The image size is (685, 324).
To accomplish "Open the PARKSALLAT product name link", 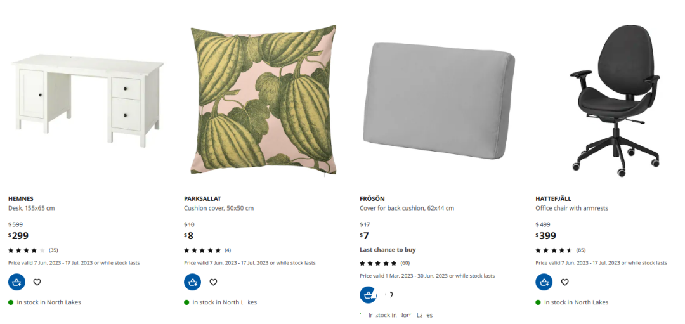I will click(202, 198).
